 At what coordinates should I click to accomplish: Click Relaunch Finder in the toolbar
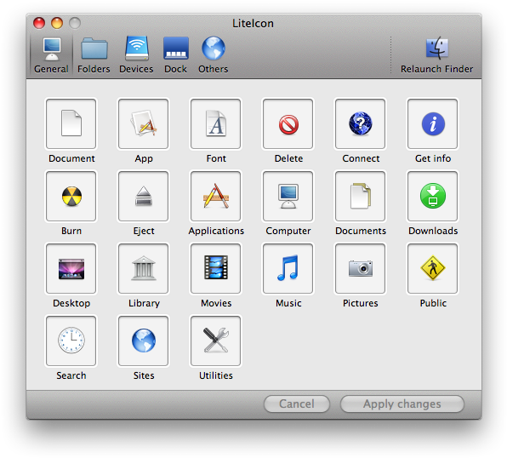pyautogui.click(x=437, y=55)
